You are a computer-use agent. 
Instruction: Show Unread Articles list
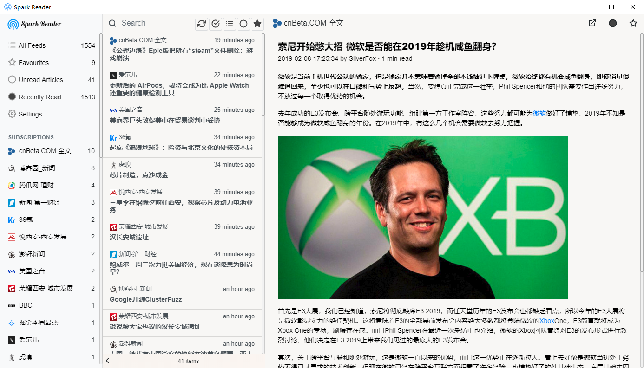click(51, 80)
